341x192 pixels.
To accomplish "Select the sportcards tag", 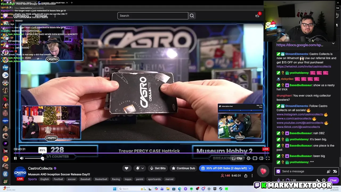I will pyautogui.click(x=154, y=179).
